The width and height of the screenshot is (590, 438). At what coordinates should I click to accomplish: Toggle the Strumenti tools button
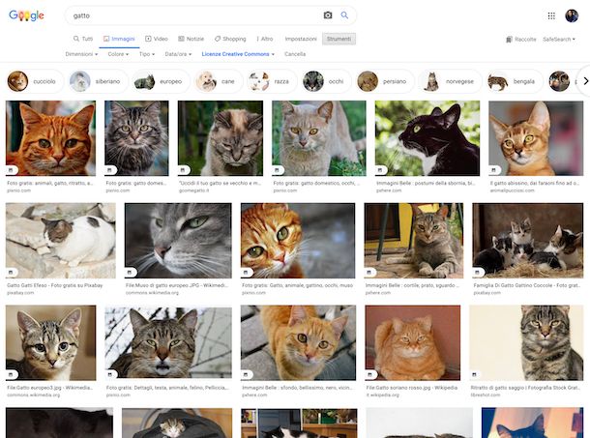pos(339,39)
